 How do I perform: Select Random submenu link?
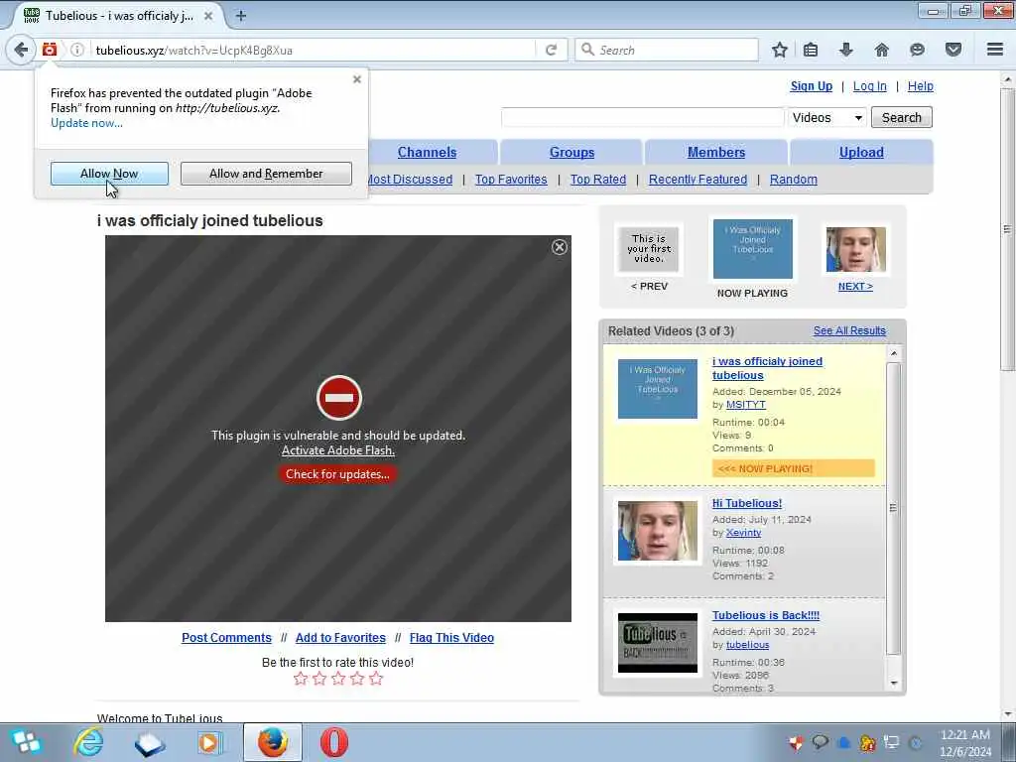pyautogui.click(x=793, y=180)
